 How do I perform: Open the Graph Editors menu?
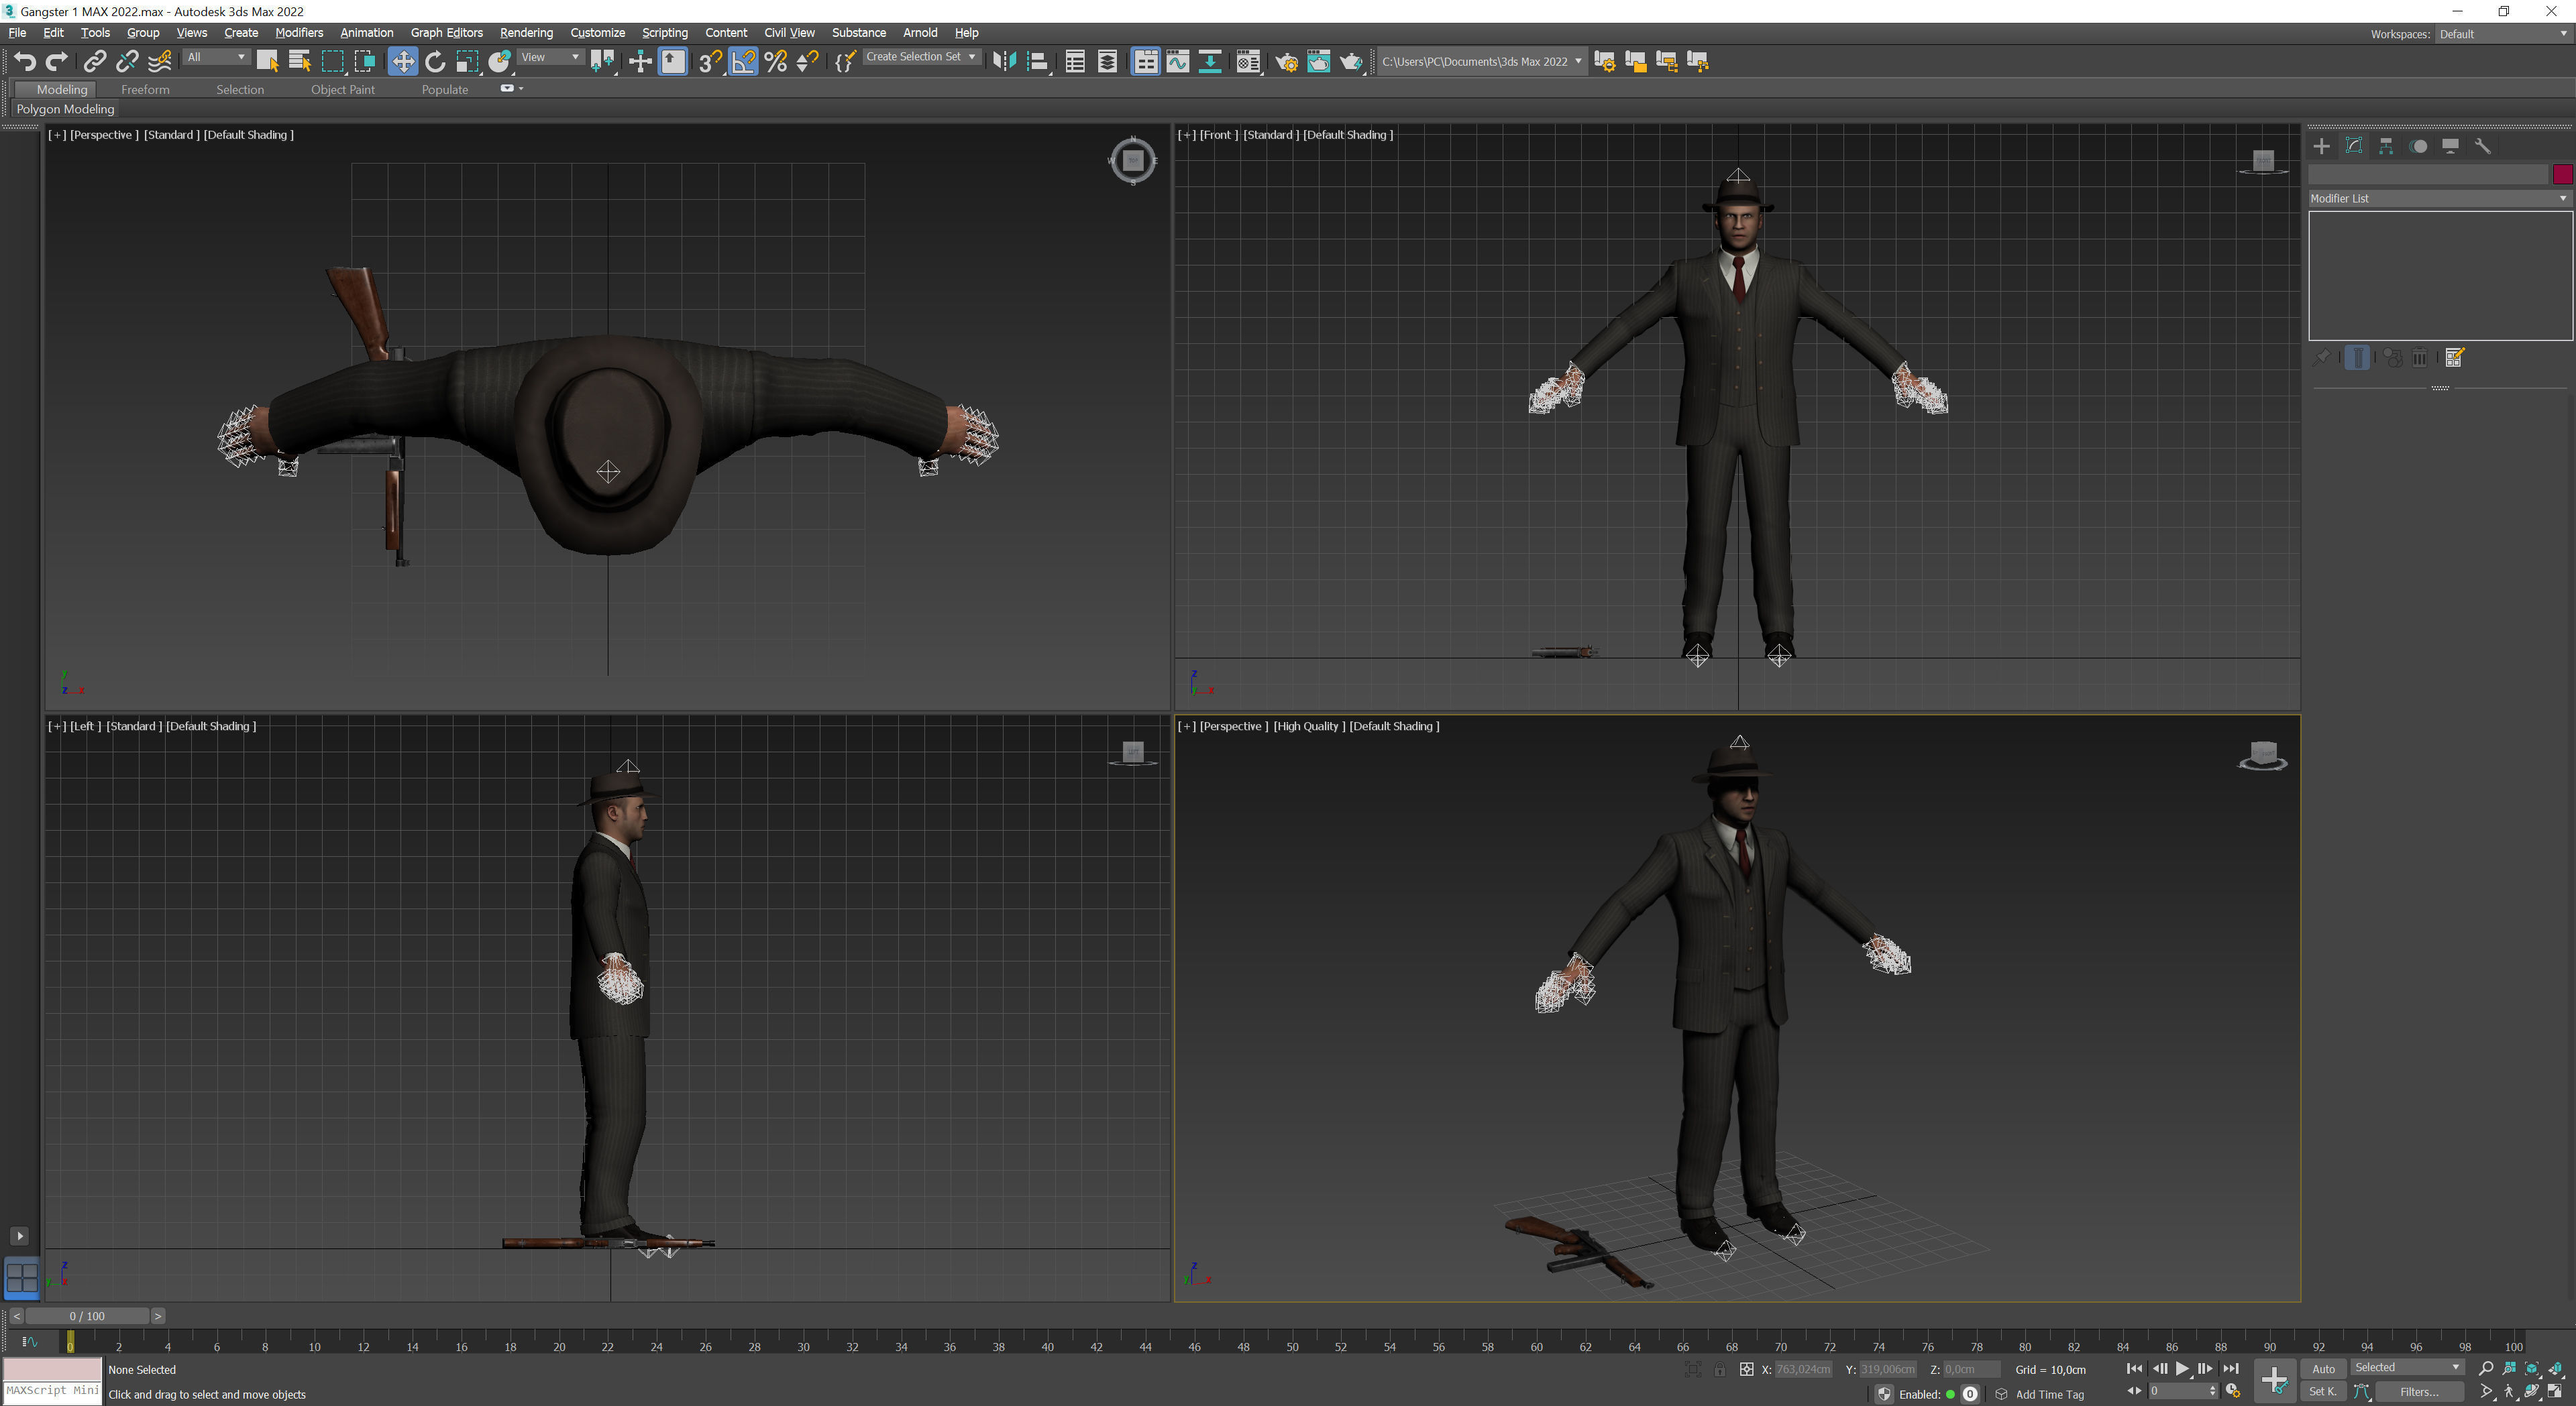446,33
